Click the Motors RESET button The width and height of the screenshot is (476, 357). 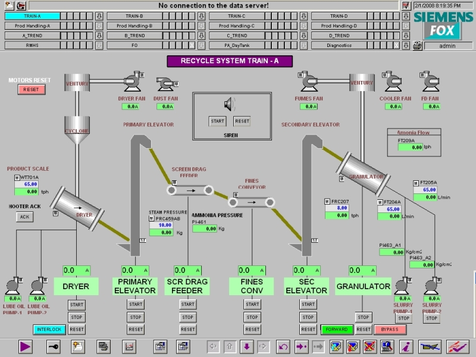pos(32,90)
